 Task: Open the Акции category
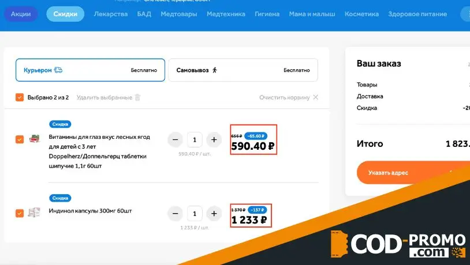(21, 14)
